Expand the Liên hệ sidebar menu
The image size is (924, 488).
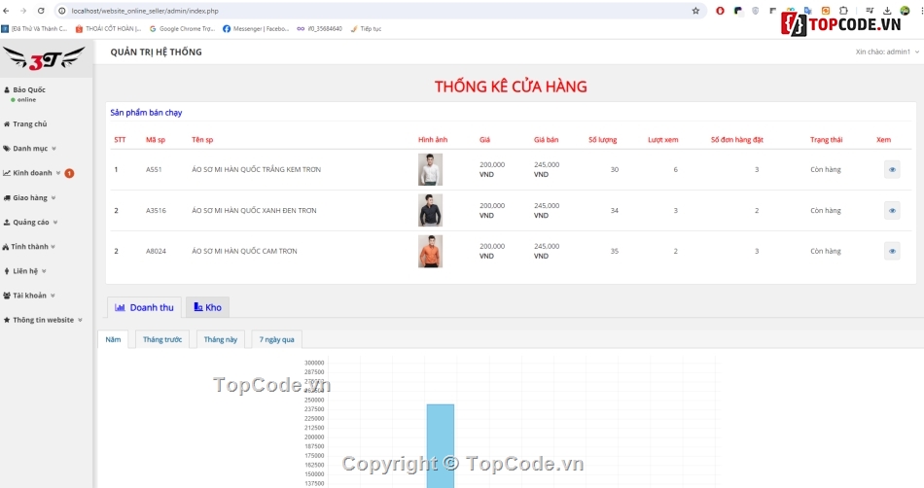click(24, 271)
